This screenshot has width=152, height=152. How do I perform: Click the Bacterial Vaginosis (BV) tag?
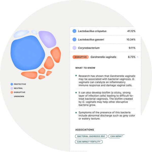tap(91, 136)
